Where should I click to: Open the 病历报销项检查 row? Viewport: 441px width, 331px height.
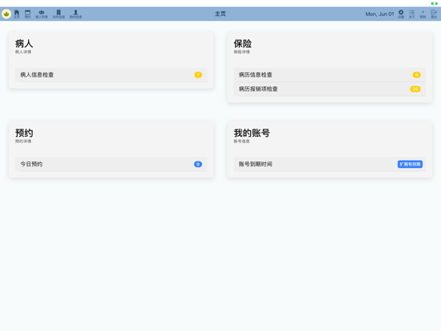pos(330,89)
